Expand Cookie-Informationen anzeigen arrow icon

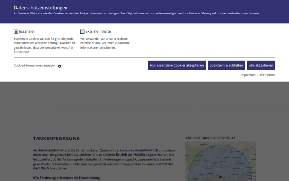tap(59, 66)
